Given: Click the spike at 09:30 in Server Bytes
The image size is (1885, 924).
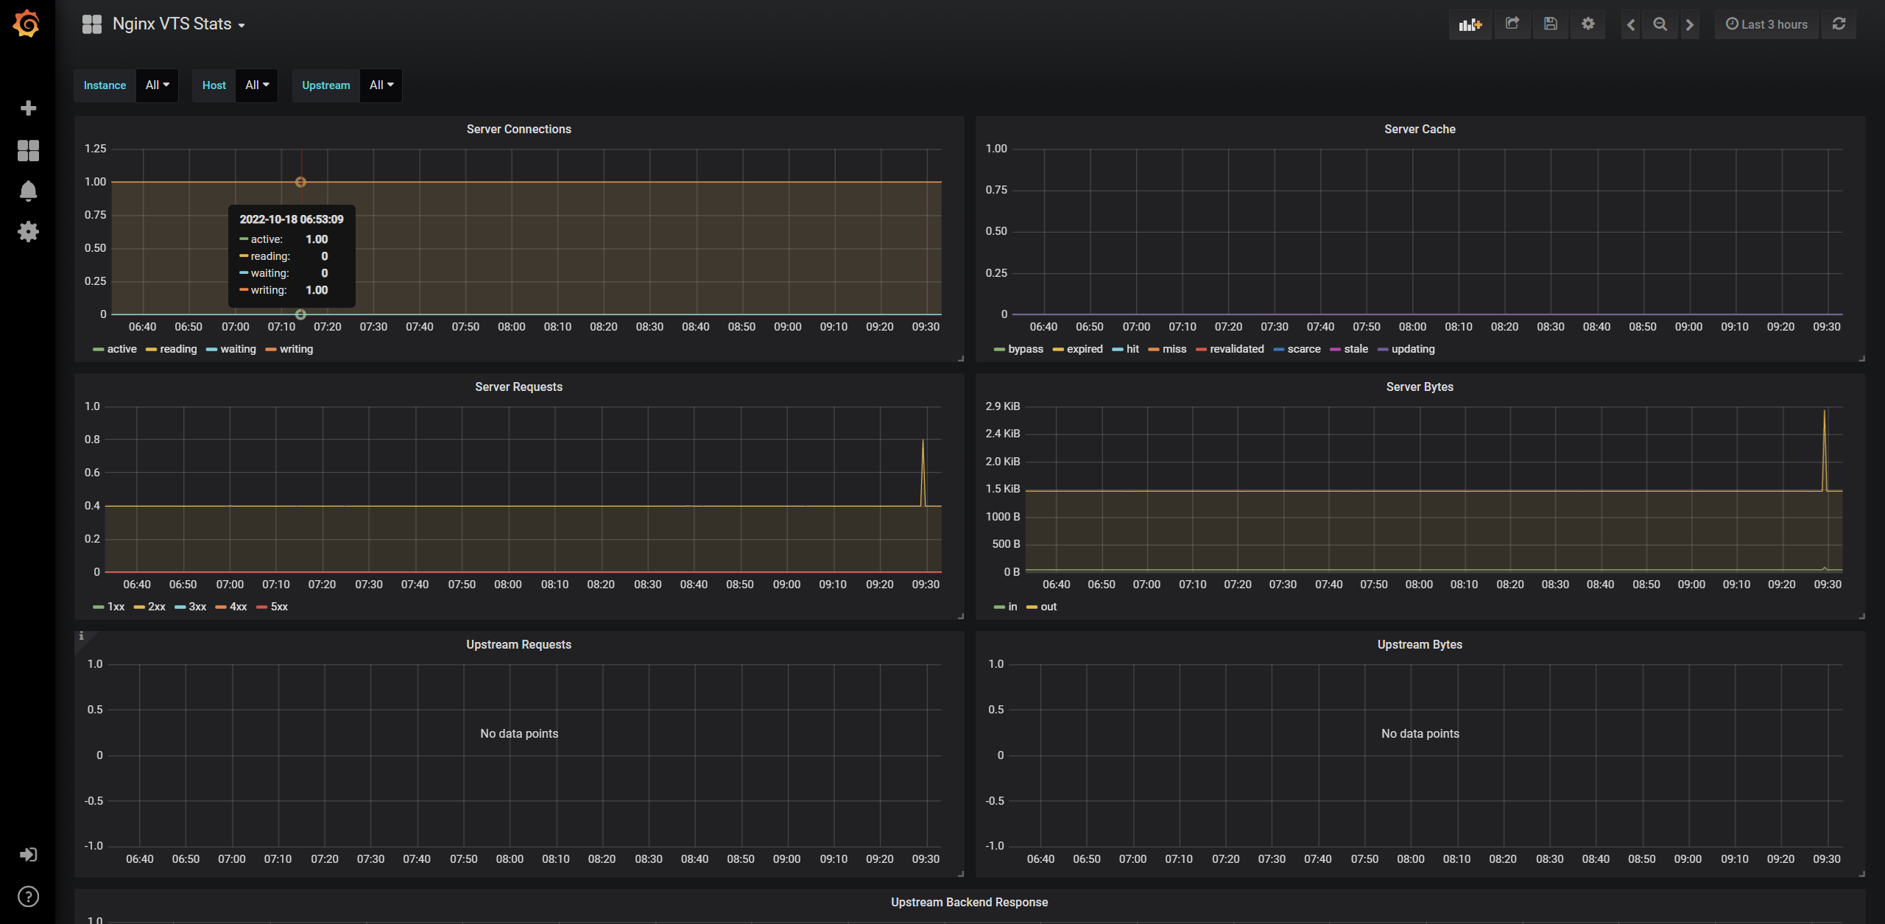Looking at the screenshot, I should click(x=1824, y=449).
